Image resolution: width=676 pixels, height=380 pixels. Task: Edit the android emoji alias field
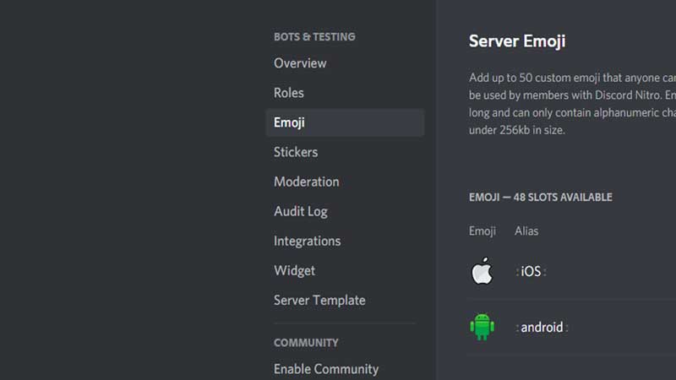(x=542, y=328)
